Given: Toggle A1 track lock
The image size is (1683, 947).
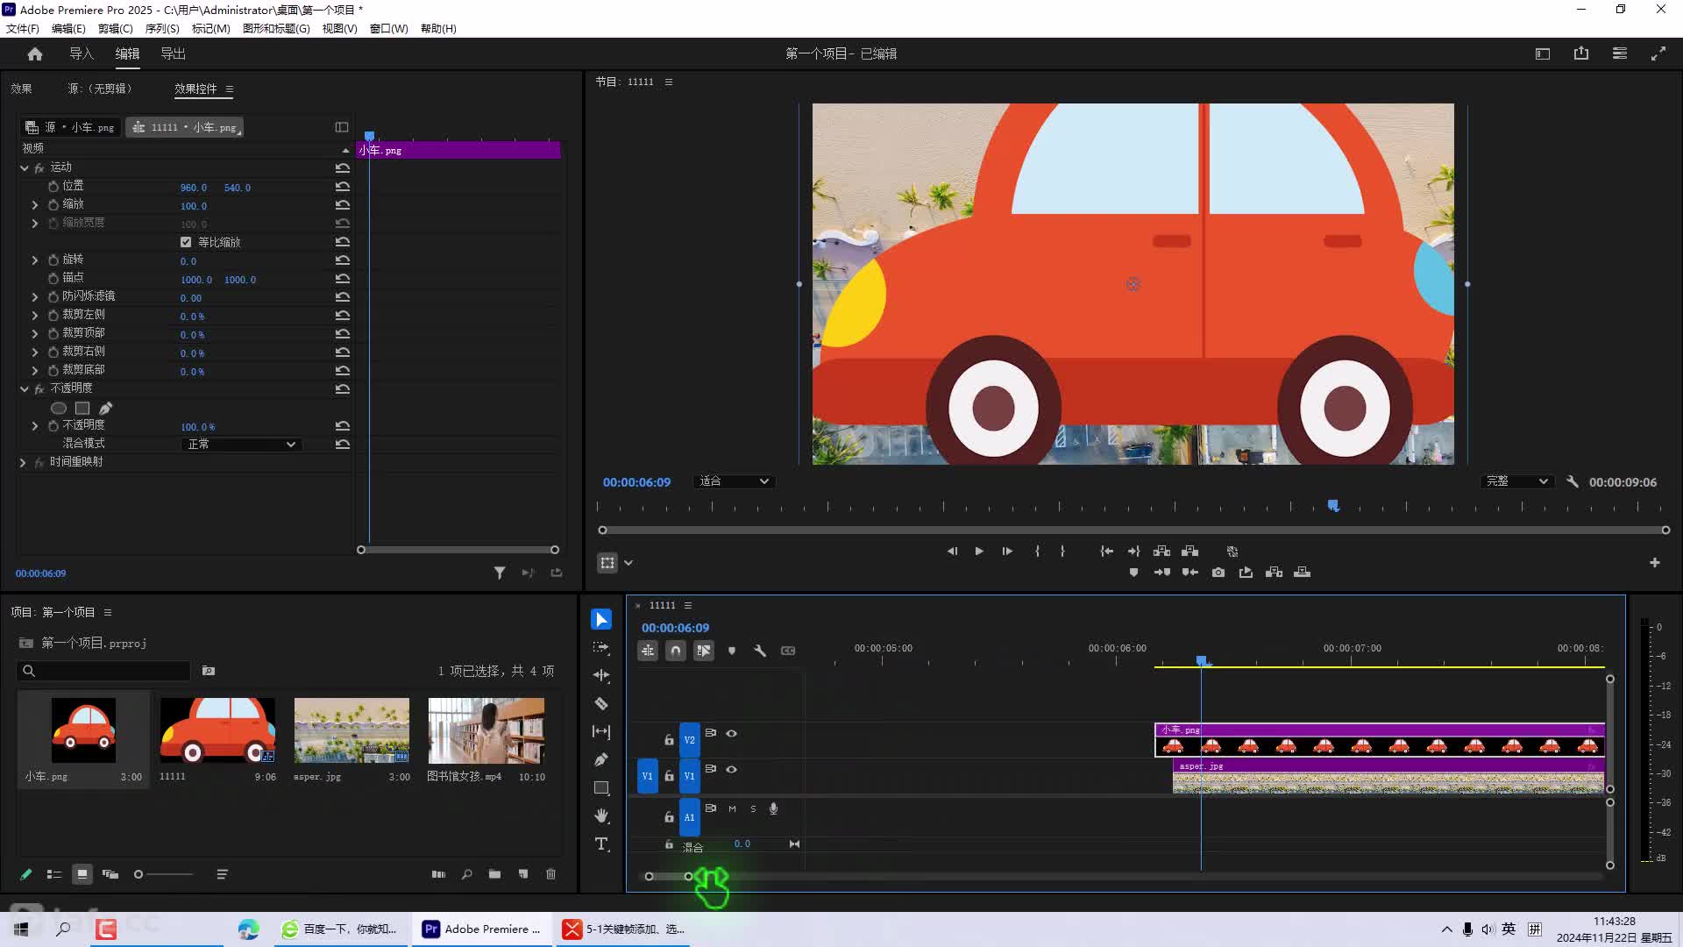Looking at the screenshot, I should pyautogui.click(x=669, y=817).
